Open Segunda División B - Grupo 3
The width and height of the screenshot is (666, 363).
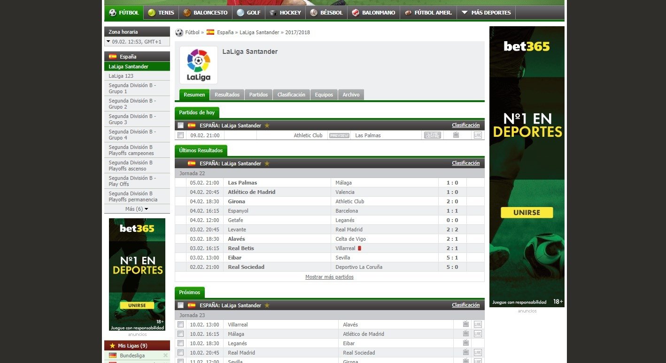[x=137, y=119]
